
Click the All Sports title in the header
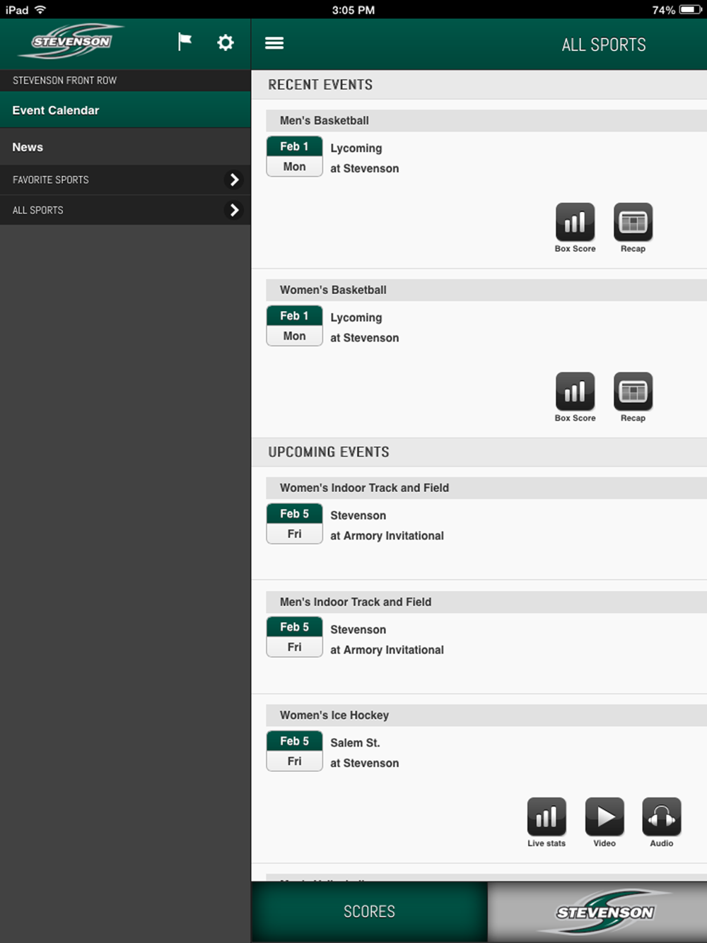coord(604,45)
